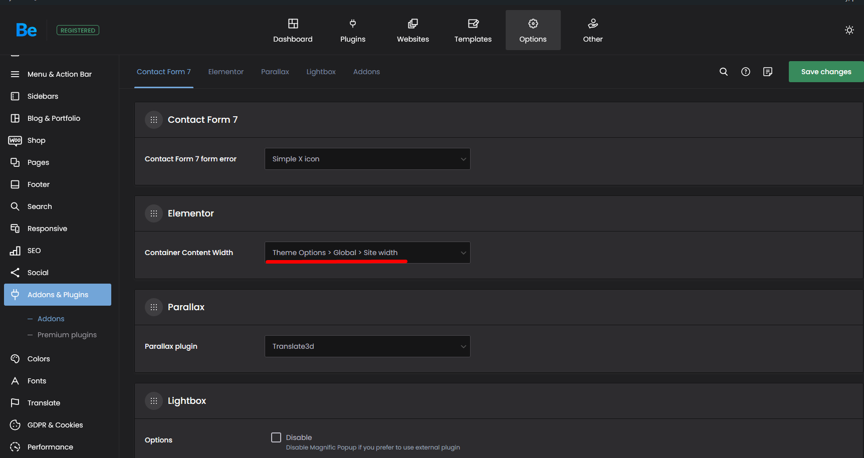Viewport: 864px width, 458px height.
Task: Go to Menu & Action Bar label
Action: [60, 74]
